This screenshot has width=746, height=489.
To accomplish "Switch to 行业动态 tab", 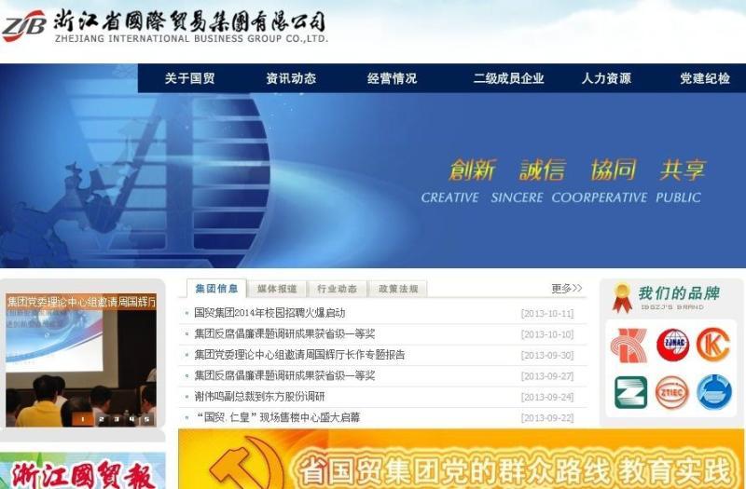I will pos(337,289).
